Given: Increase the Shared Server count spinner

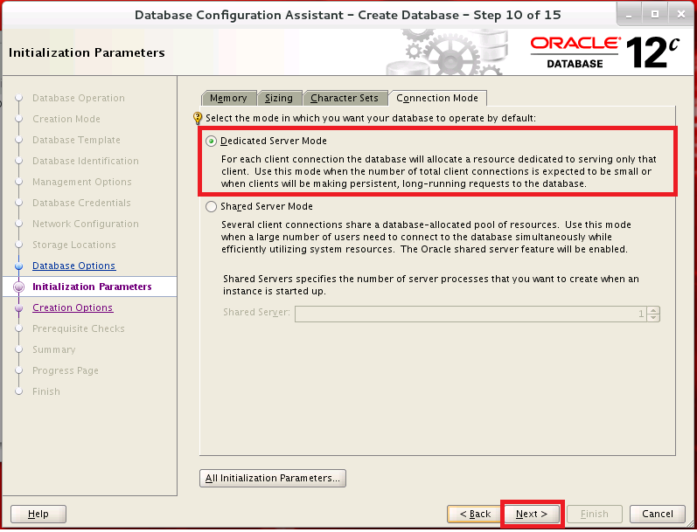Looking at the screenshot, I should coord(654,309).
